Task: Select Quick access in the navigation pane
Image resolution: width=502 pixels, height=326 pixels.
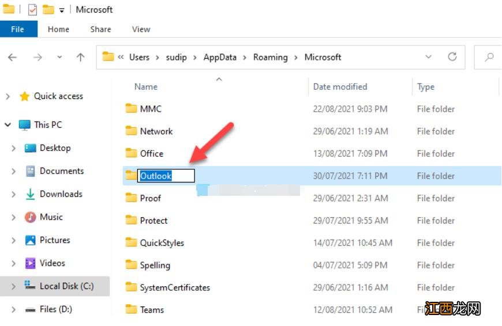Action: pyautogui.click(x=58, y=96)
